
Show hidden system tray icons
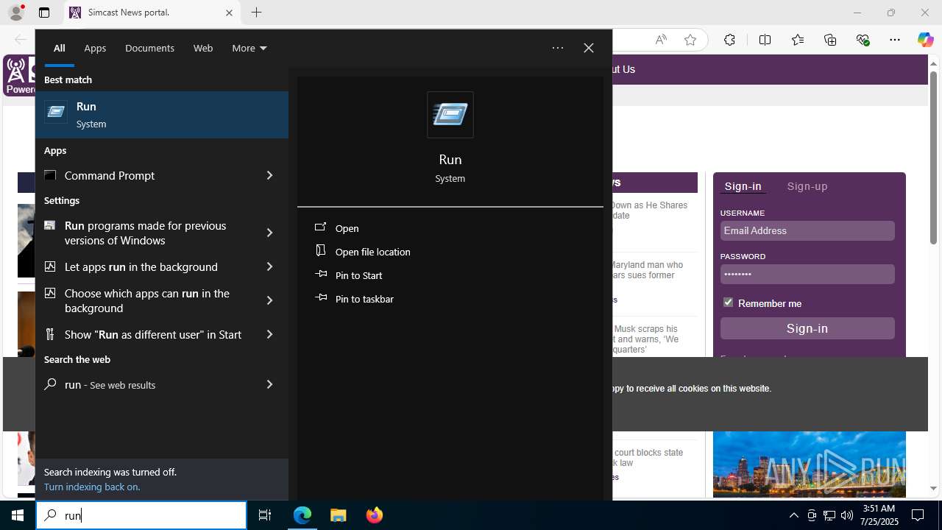(793, 515)
